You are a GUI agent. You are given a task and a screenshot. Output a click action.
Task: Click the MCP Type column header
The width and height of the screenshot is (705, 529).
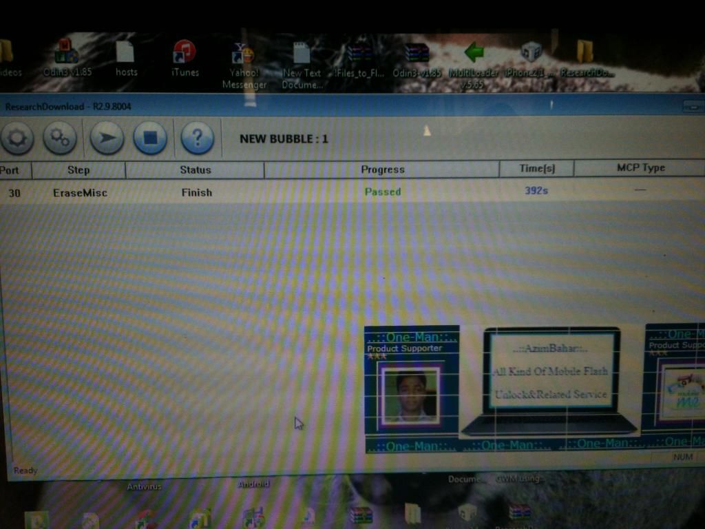(x=640, y=168)
